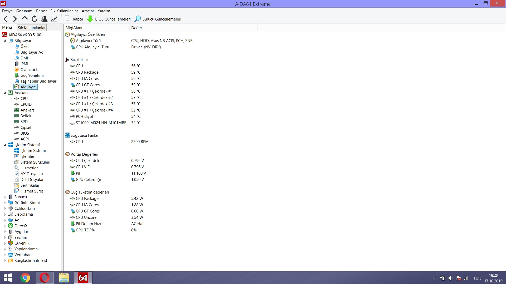This screenshot has width=506, height=284.
Task: Select the GPU TDP% row
Action: pos(103,230)
